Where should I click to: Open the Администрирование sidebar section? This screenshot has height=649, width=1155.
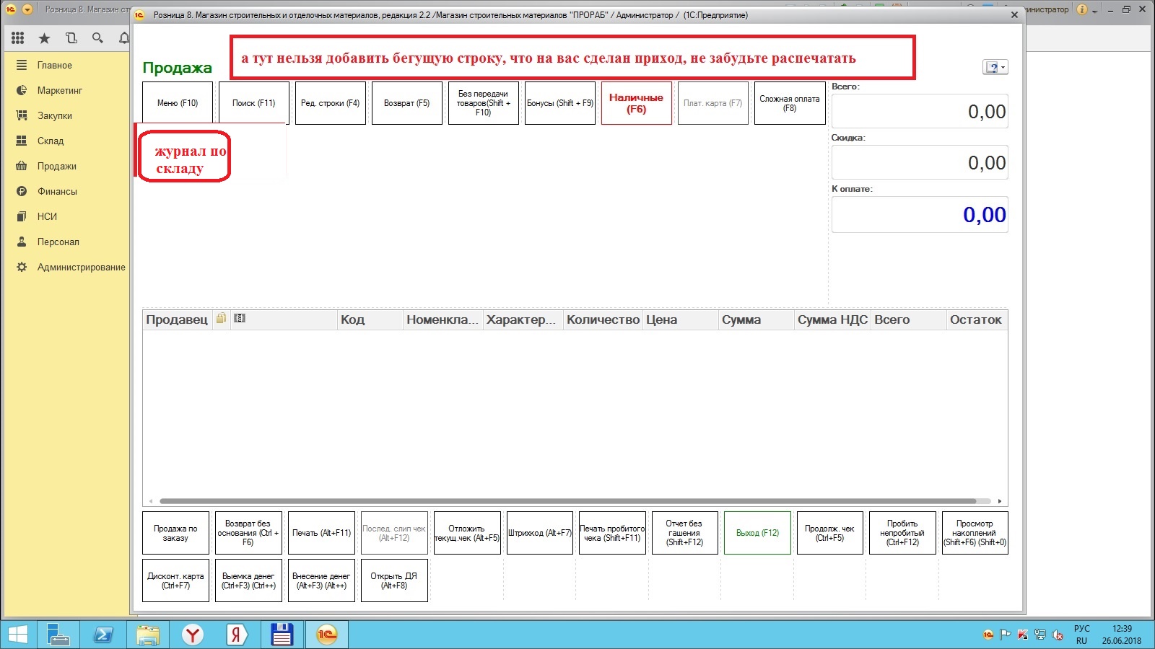[x=81, y=267]
